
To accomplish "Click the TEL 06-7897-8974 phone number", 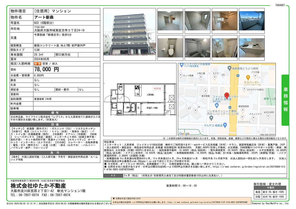I will pyautogui.click(x=25, y=195).
